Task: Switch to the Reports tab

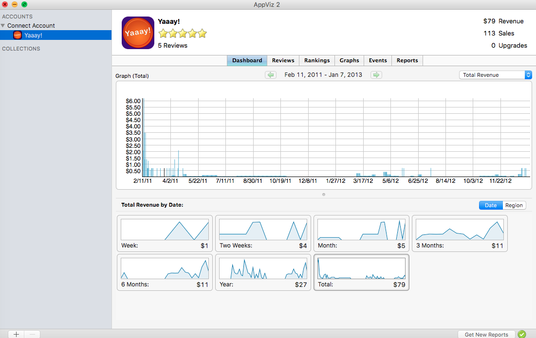Action: click(x=407, y=60)
